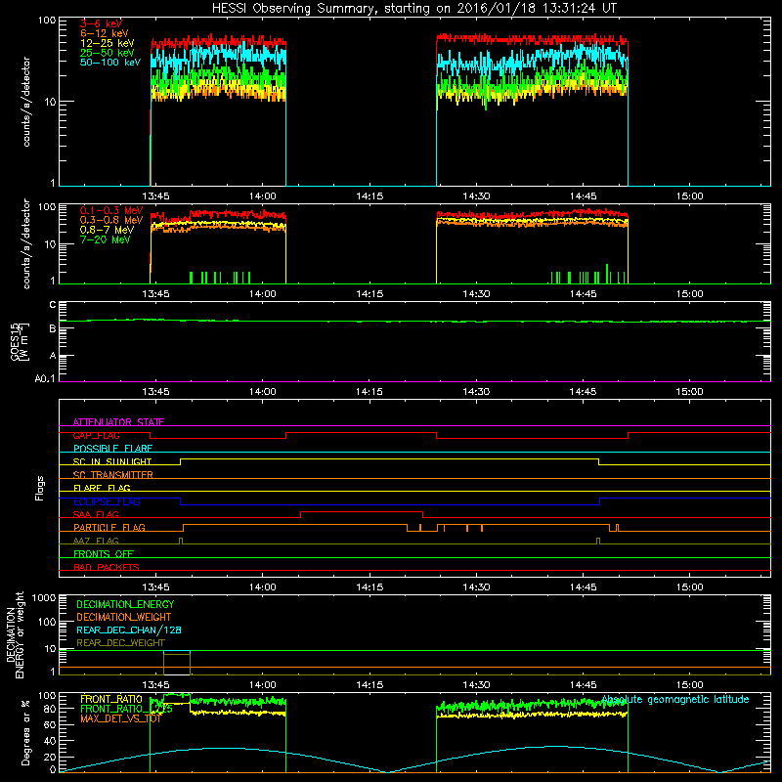Select the PARTICLE_FLAG label
The width and height of the screenshot is (782, 782).
tap(109, 528)
